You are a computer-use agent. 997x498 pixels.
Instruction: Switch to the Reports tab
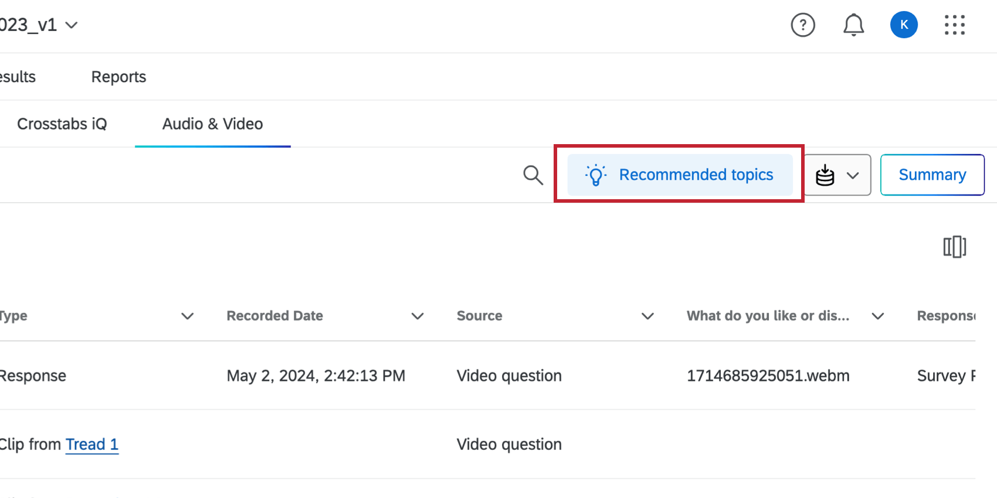click(118, 77)
